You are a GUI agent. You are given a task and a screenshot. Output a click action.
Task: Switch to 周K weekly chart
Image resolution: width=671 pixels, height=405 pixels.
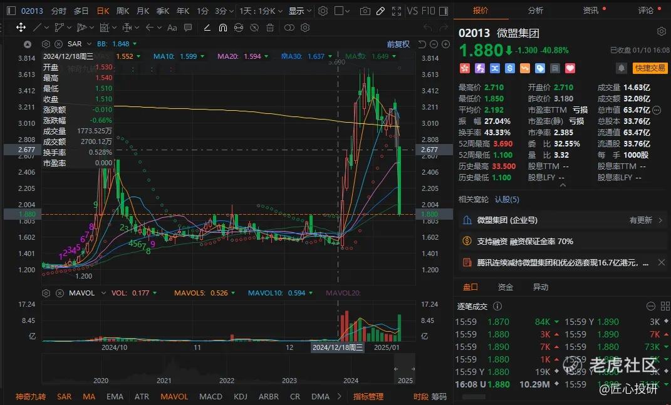click(x=123, y=11)
